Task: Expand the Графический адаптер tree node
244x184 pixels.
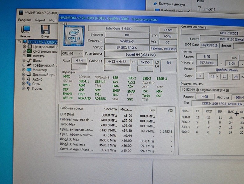Action: [x=24, y=65]
